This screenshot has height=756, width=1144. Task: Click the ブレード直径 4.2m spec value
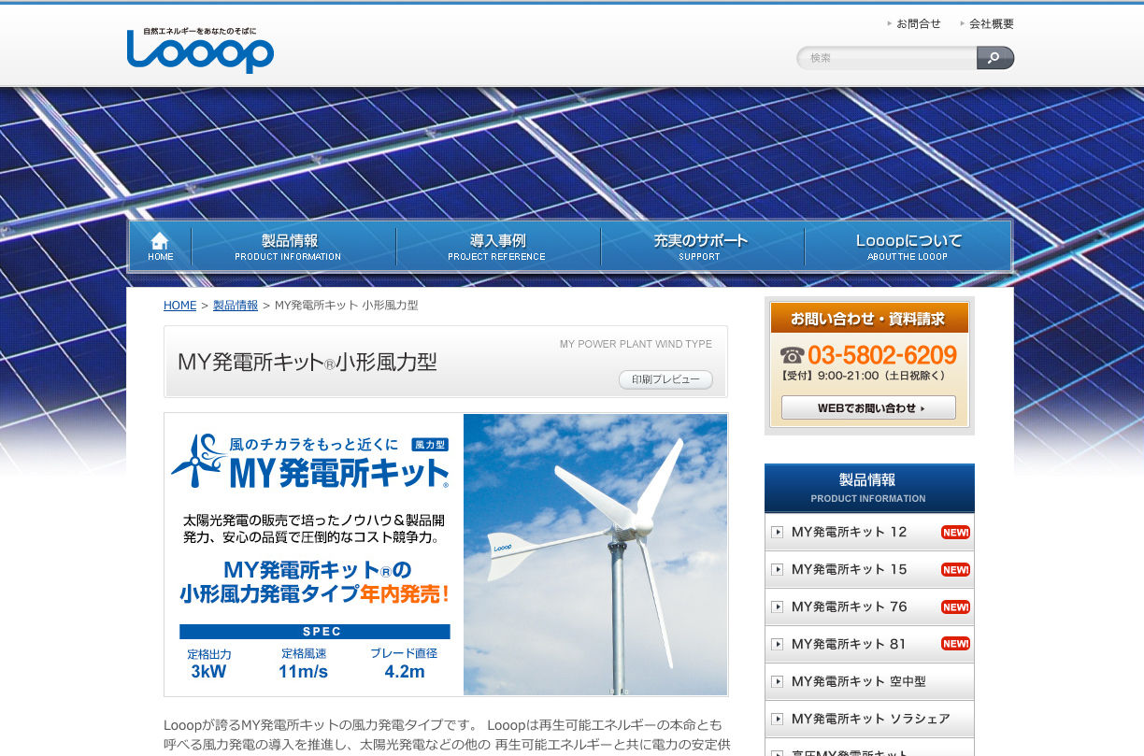point(404,663)
